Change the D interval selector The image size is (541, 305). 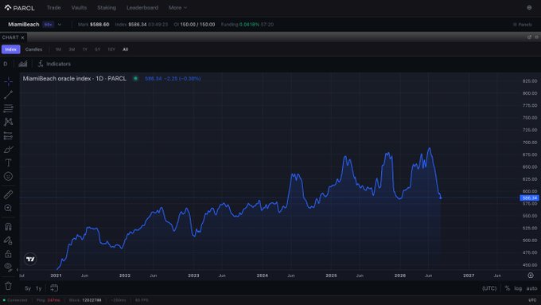pyautogui.click(x=6, y=64)
